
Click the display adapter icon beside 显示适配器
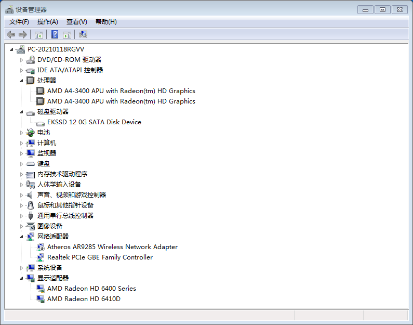click(x=31, y=278)
